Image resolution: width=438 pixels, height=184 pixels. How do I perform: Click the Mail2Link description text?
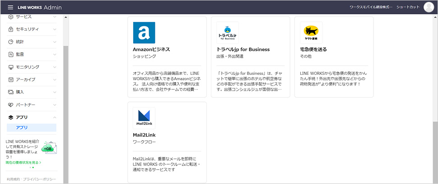[167, 164]
